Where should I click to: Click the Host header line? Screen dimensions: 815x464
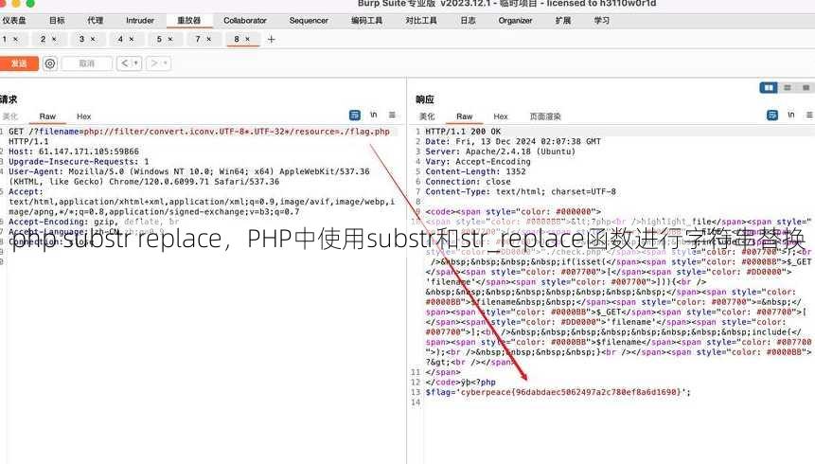tap(74, 152)
